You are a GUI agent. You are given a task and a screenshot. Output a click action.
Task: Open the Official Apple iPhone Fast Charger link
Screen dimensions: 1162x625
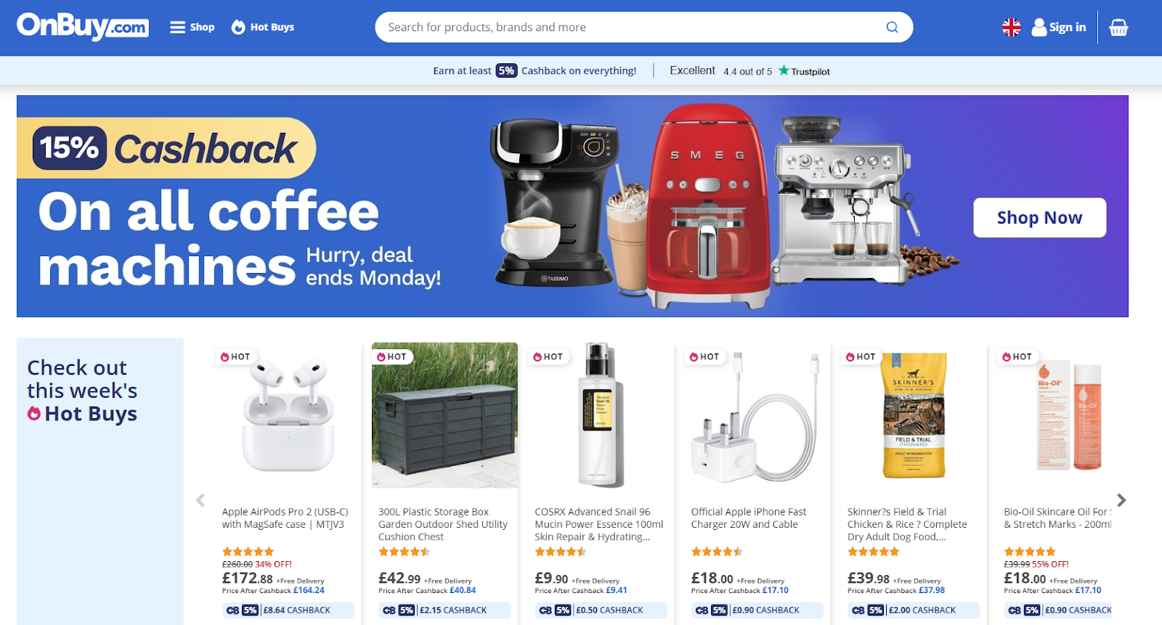[x=749, y=518]
